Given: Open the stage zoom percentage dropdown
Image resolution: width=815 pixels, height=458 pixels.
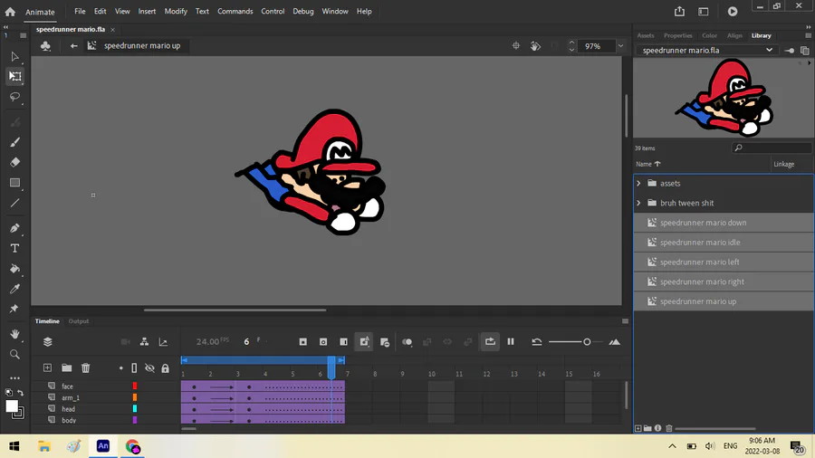Looking at the screenshot, I should 620,45.
